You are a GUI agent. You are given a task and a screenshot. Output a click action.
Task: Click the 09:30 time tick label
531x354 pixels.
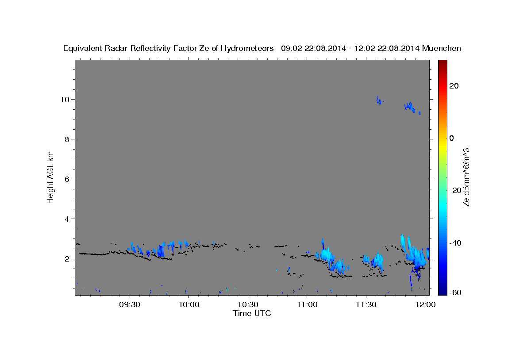pos(130,305)
